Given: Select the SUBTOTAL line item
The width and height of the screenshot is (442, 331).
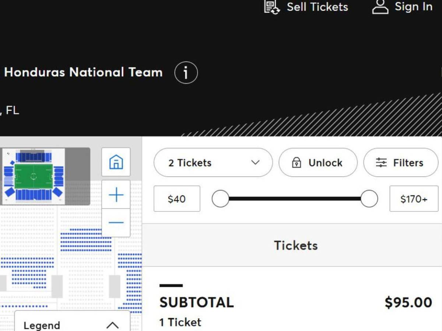Looking at the screenshot, I should [197, 302].
